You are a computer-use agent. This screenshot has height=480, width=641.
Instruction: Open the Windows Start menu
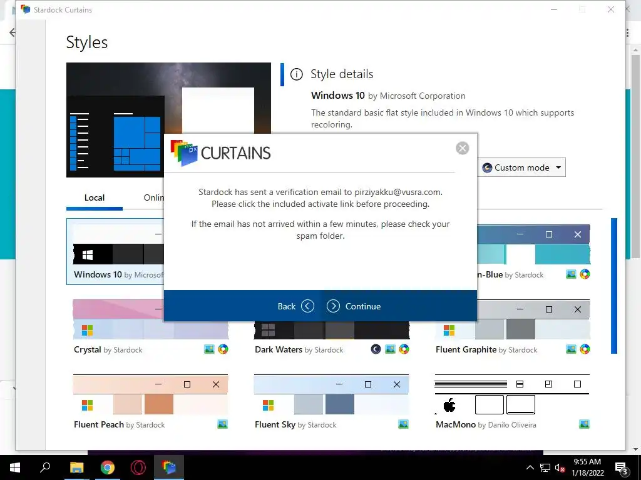(15, 467)
